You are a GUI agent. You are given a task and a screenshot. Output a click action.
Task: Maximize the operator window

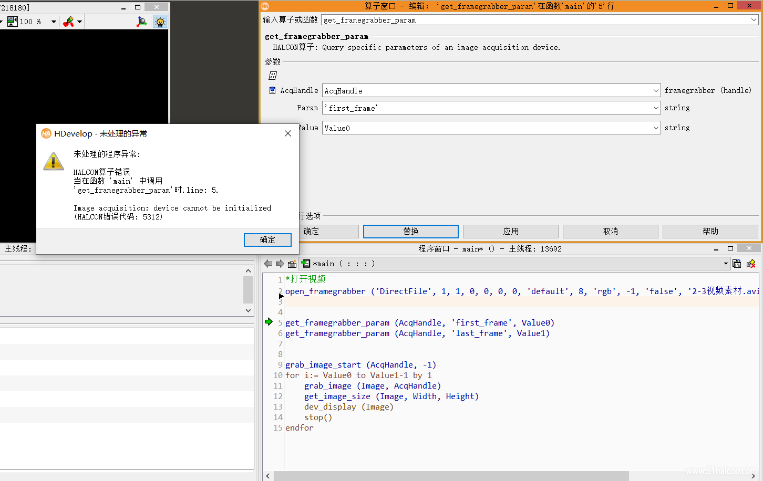click(730, 6)
